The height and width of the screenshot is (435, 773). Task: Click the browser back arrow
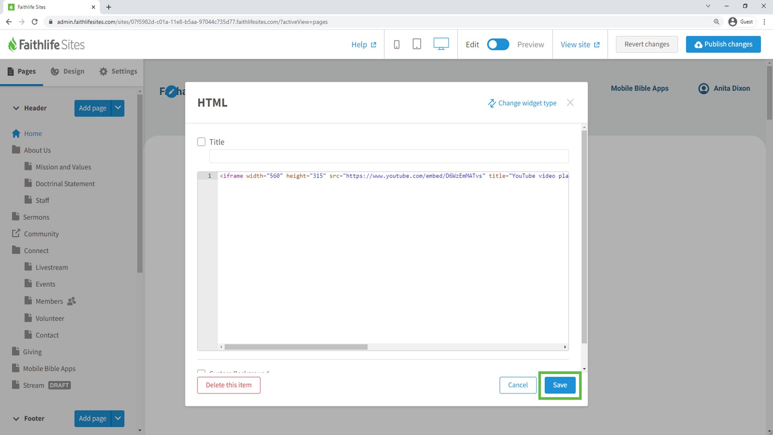pos(9,22)
